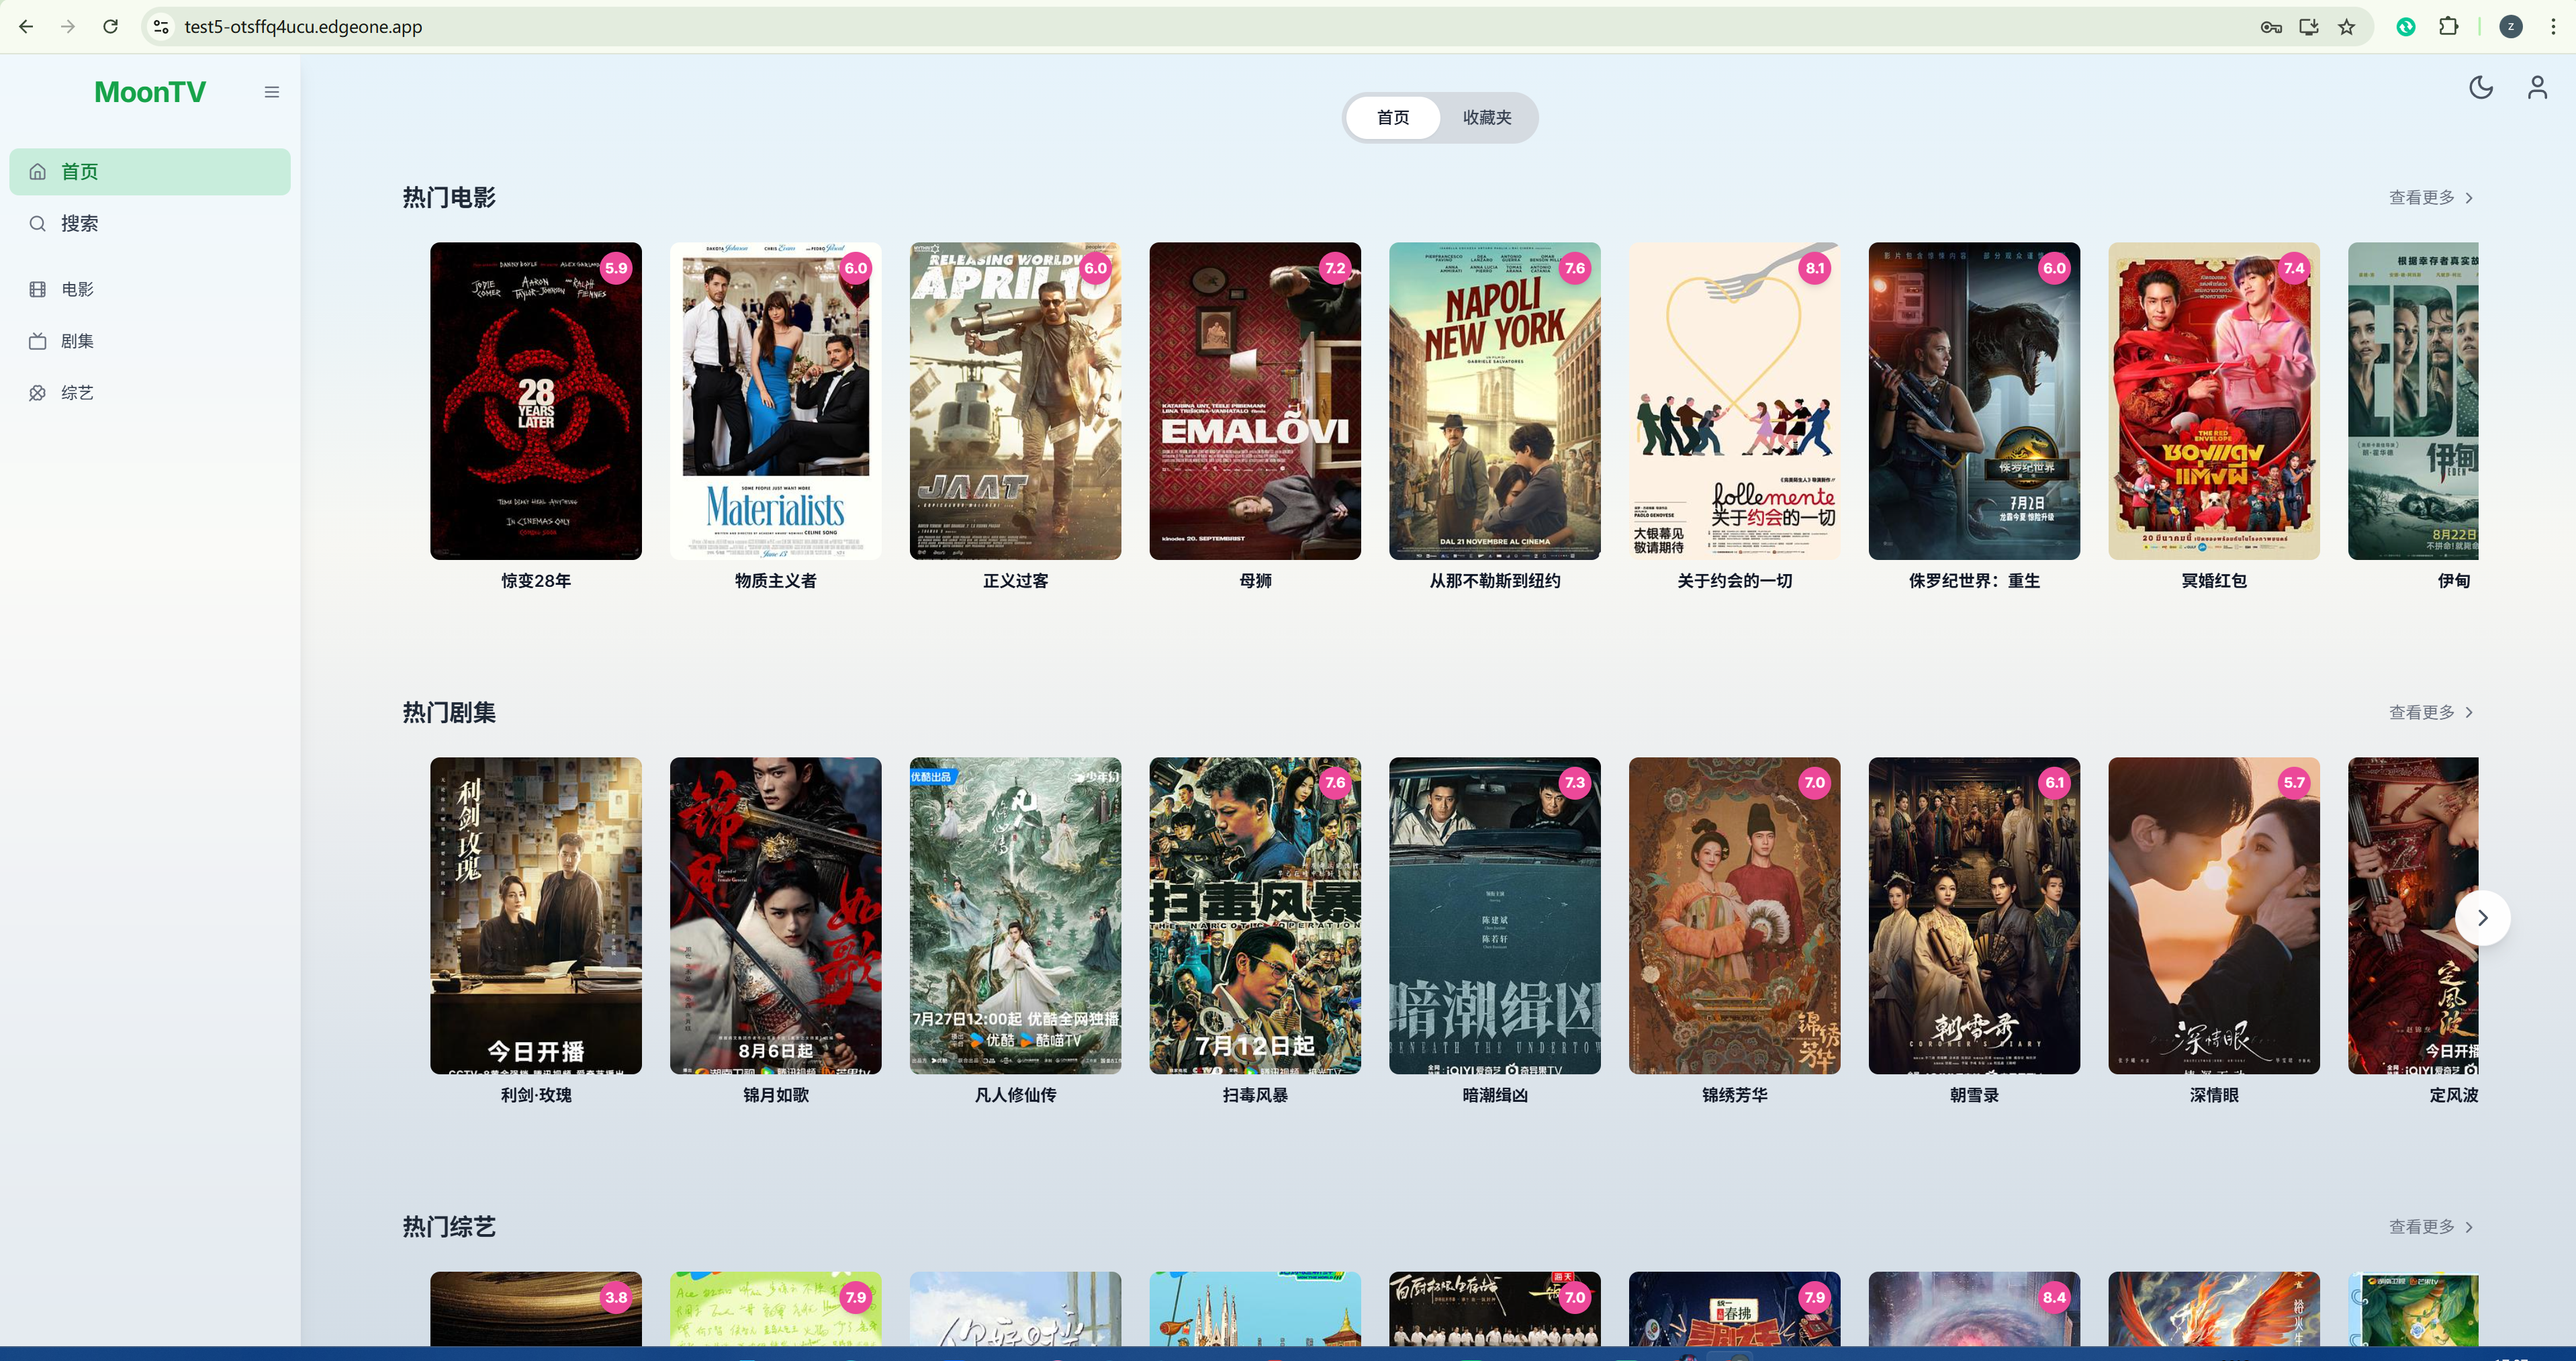Image resolution: width=2576 pixels, height=1361 pixels.
Task: Install the app via the address bar icon
Action: [2309, 27]
